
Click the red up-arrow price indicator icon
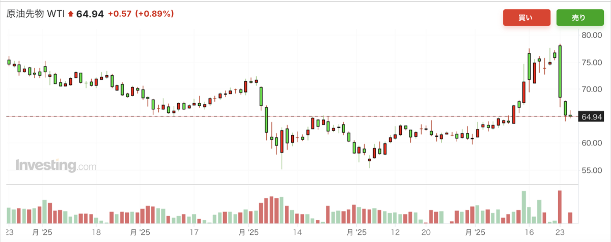coord(70,14)
